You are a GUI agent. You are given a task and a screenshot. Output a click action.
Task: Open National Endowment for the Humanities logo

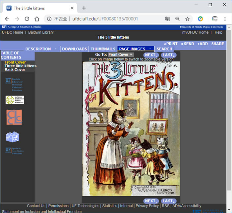(15, 100)
